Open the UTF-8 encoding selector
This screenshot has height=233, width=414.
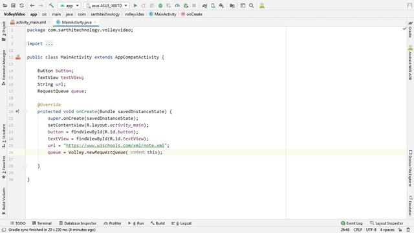pos(371,230)
